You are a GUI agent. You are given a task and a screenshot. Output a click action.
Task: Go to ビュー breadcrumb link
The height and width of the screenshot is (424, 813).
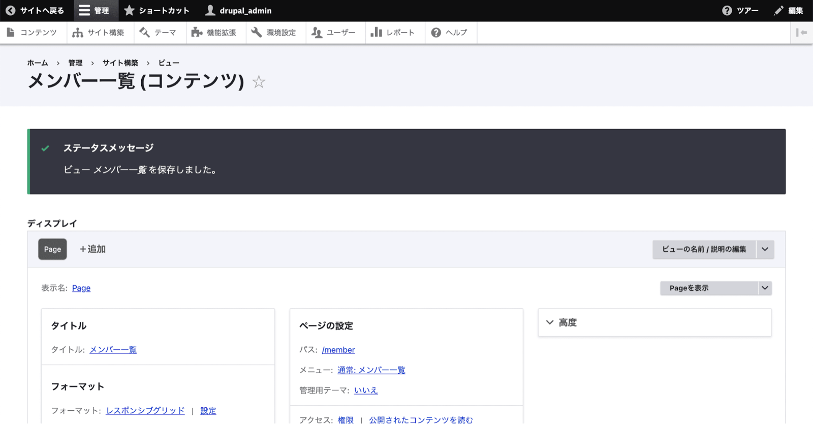[169, 63]
